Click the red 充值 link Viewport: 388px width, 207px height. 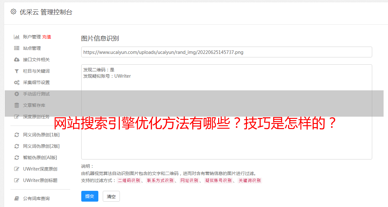46,37
